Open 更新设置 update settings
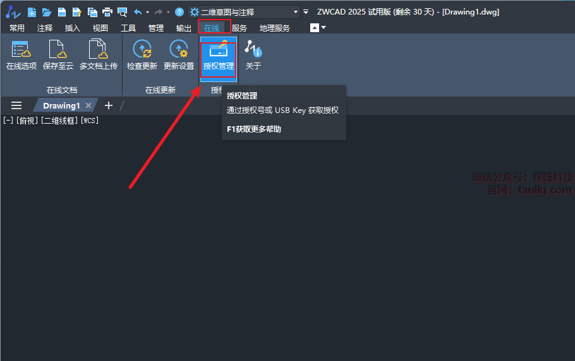Viewport: 575px width, 361px height. [179, 56]
